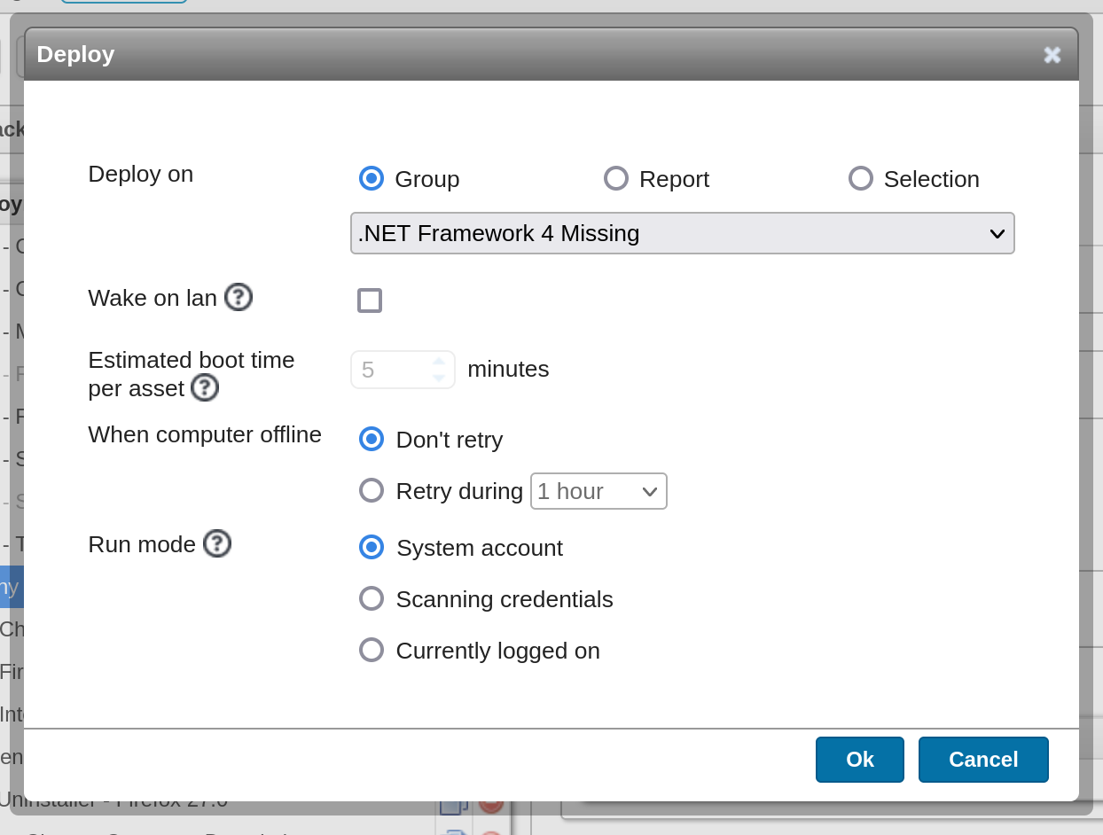Click the Estimated boot time help icon
This screenshot has width=1103, height=835.
(205, 387)
